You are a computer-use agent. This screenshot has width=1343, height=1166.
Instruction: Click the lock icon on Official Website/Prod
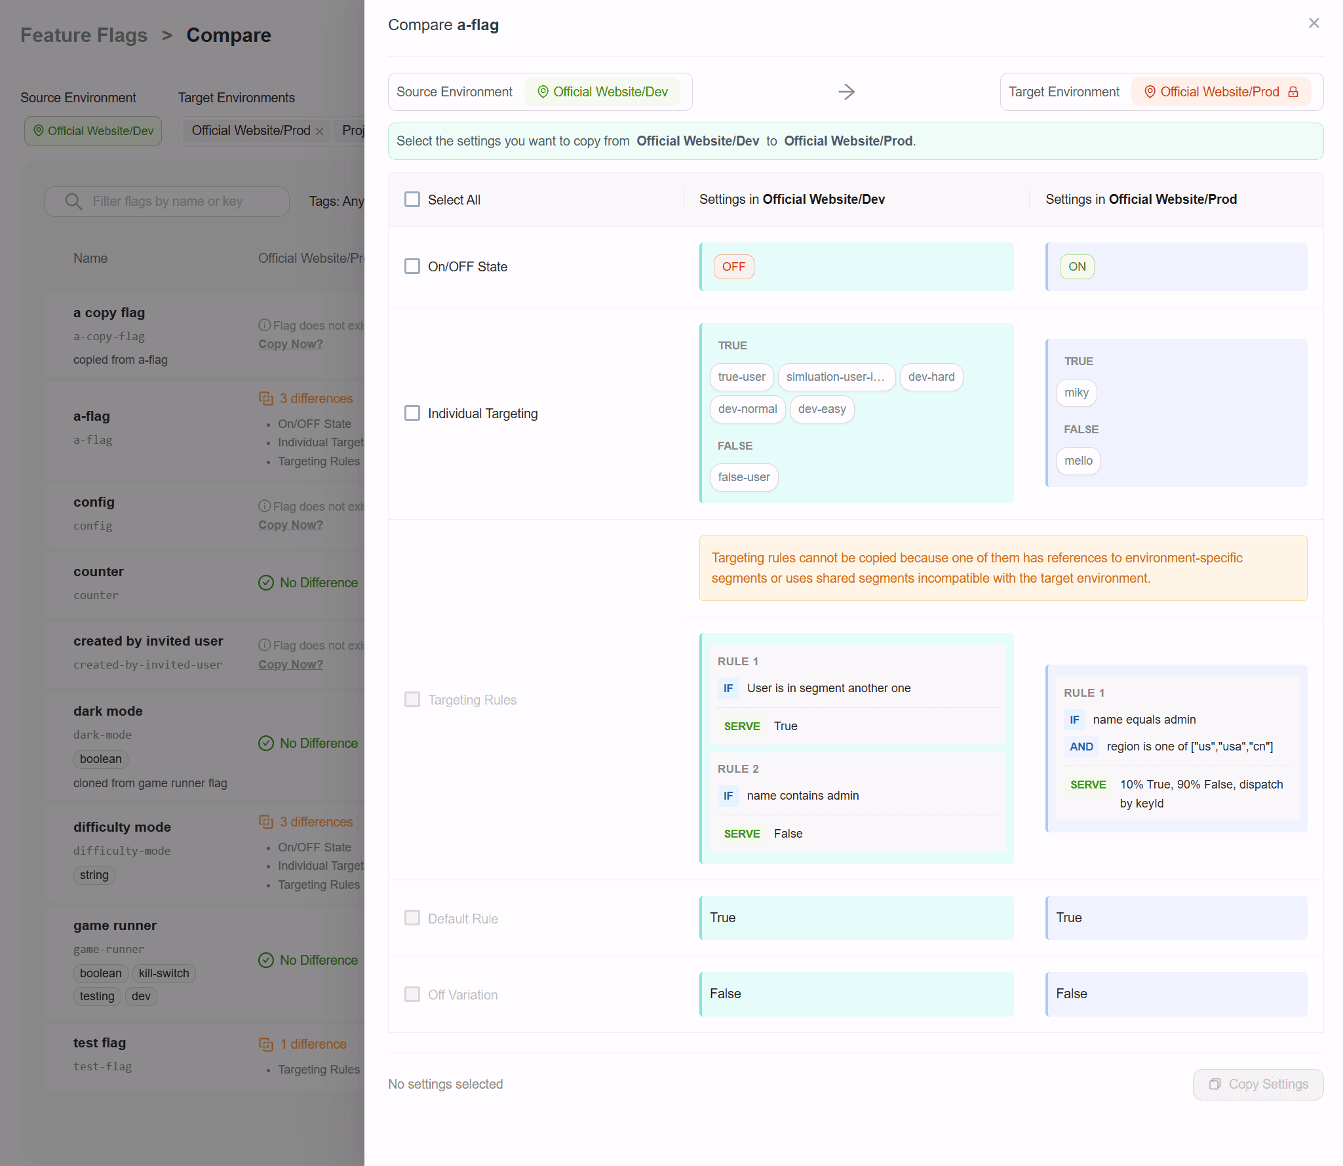tap(1293, 92)
